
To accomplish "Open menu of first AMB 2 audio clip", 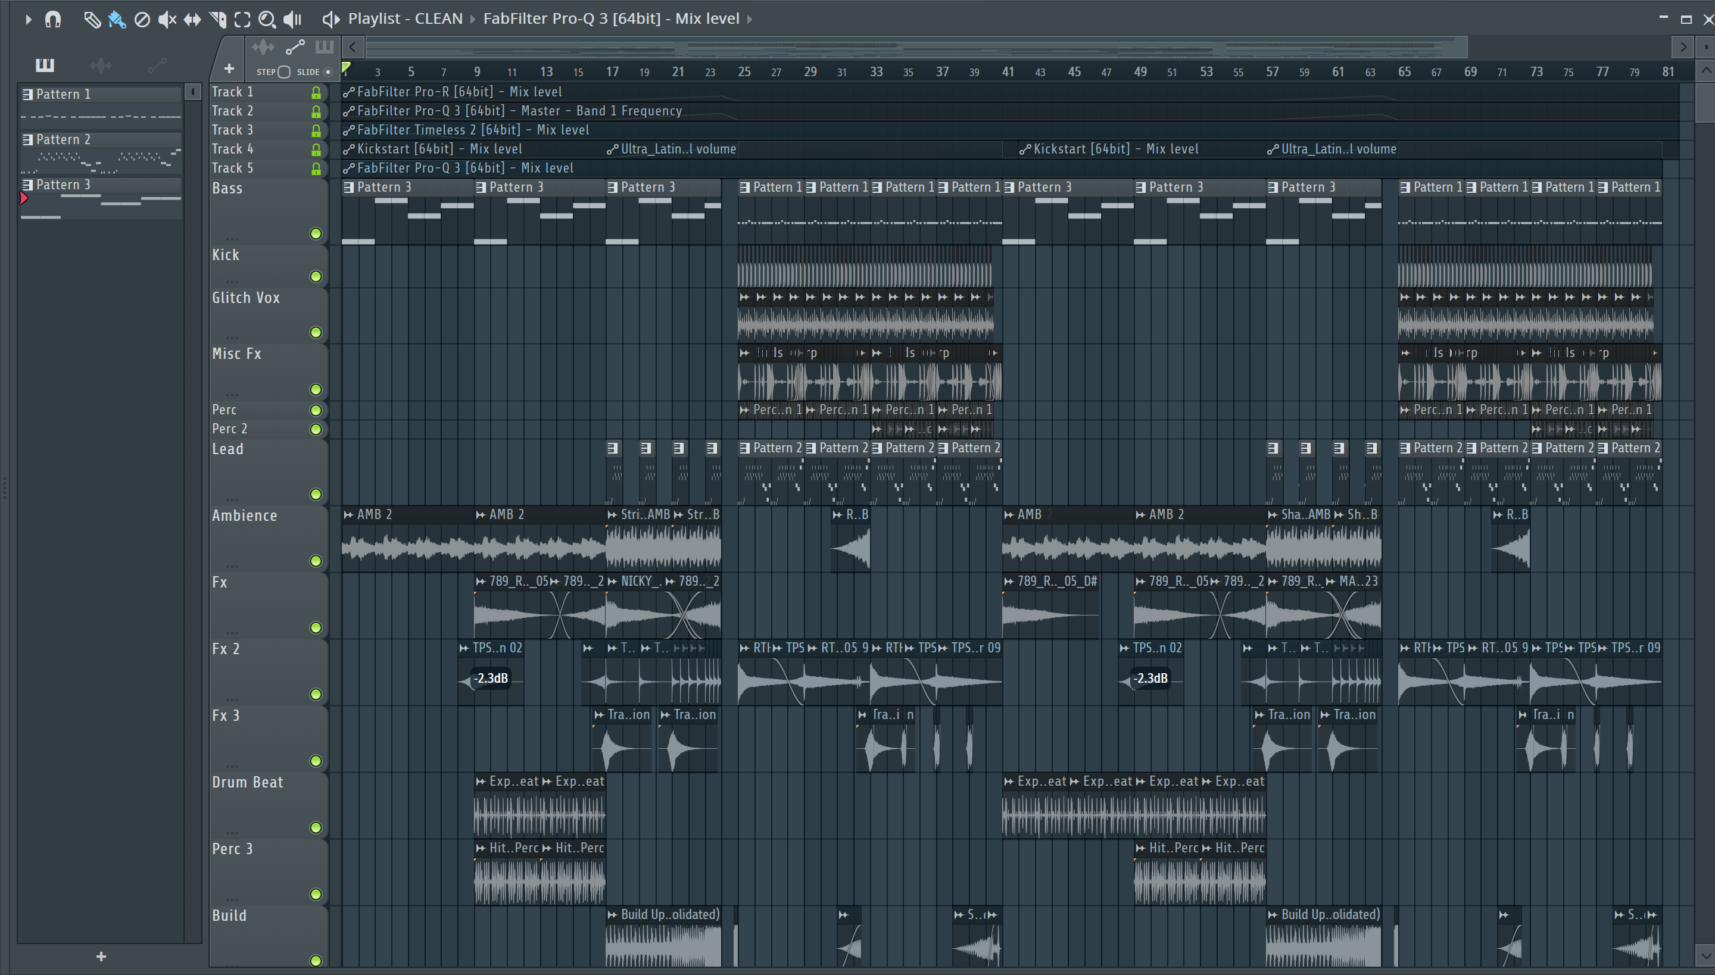I will pos(348,515).
